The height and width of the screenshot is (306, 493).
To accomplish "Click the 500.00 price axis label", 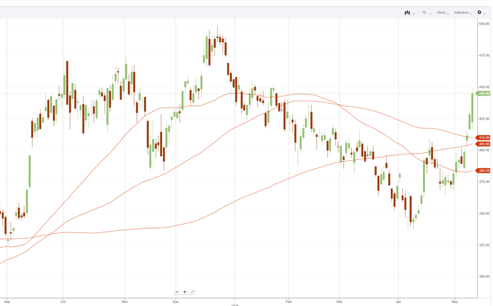I will [484, 24].
